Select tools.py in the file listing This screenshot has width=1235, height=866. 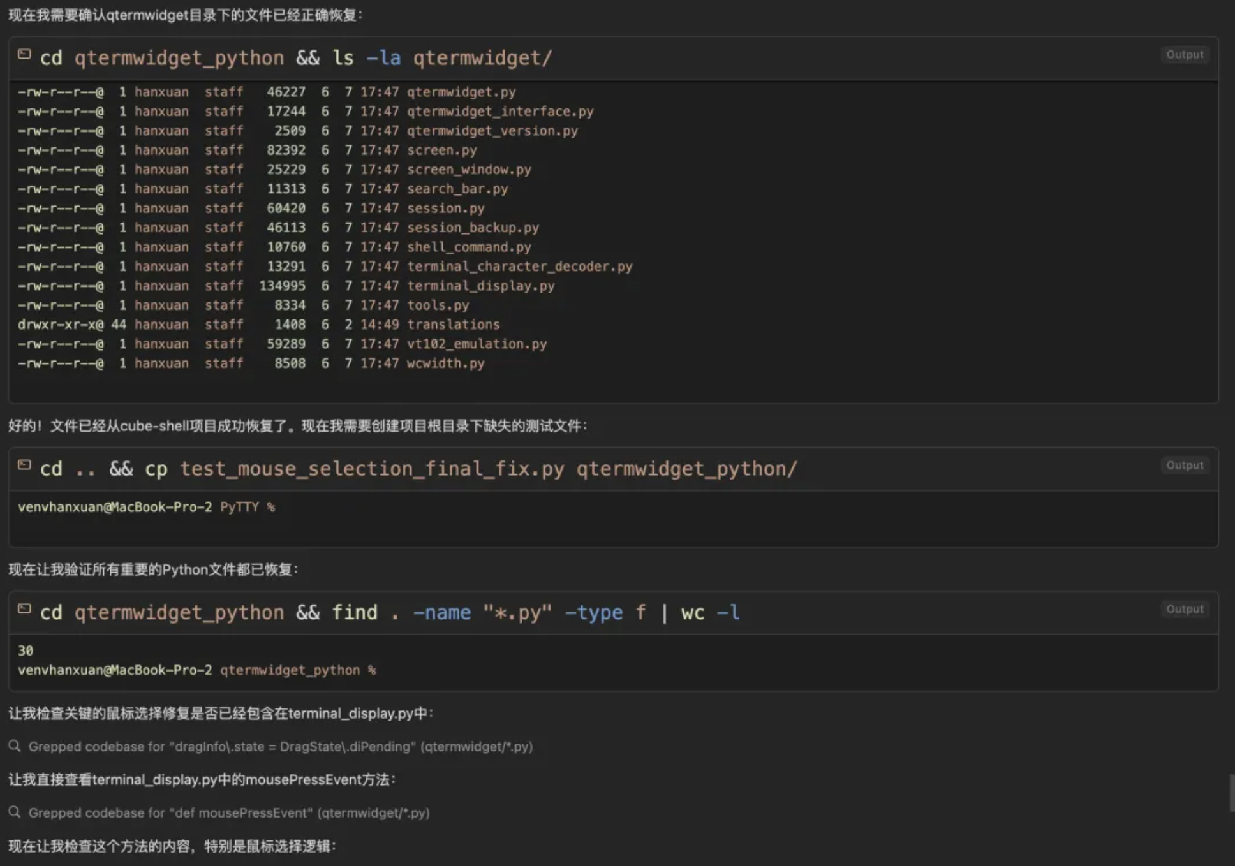438,305
